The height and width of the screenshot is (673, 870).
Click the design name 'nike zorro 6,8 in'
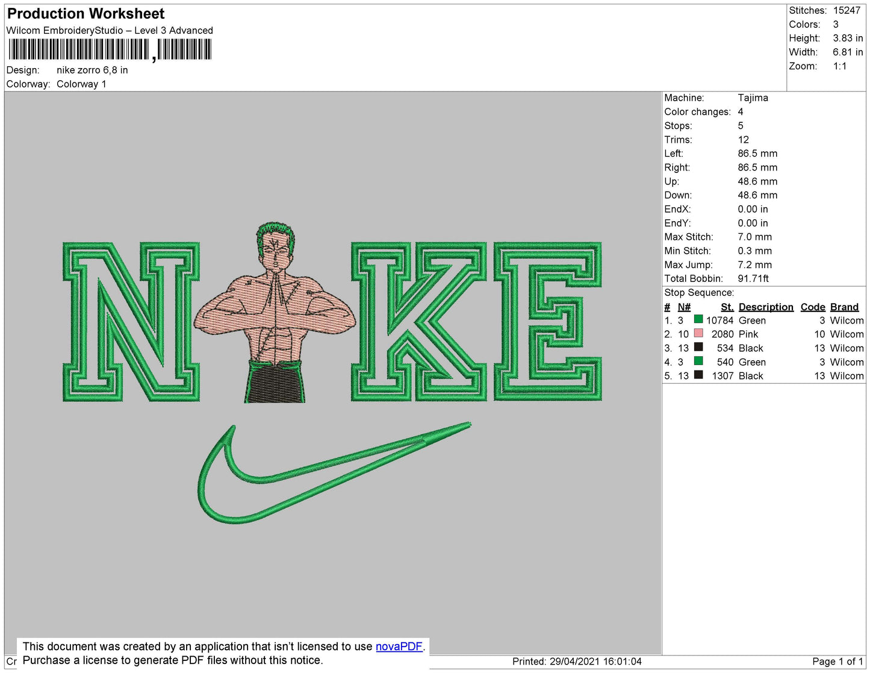(92, 70)
